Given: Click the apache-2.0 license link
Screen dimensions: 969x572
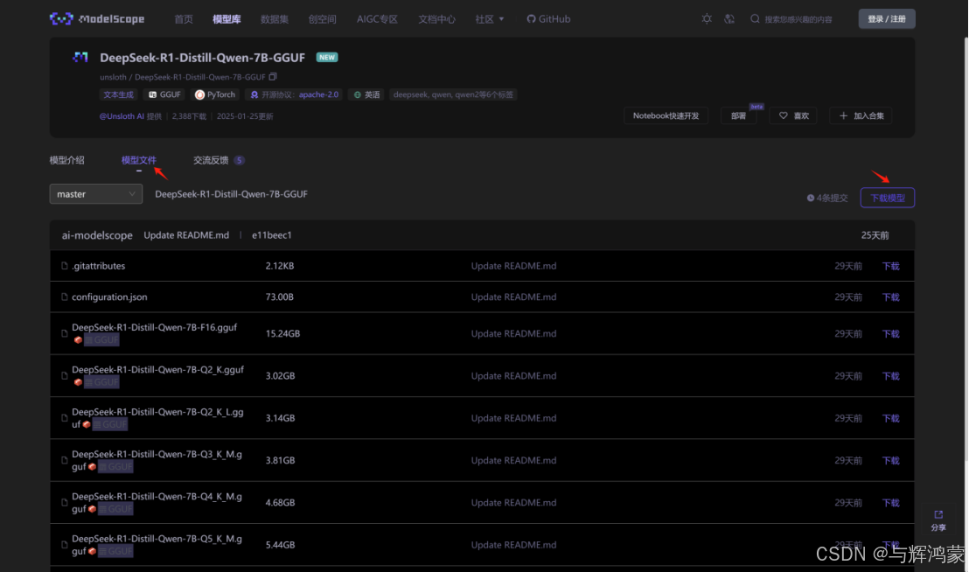Looking at the screenshot, I should [318, 94].
